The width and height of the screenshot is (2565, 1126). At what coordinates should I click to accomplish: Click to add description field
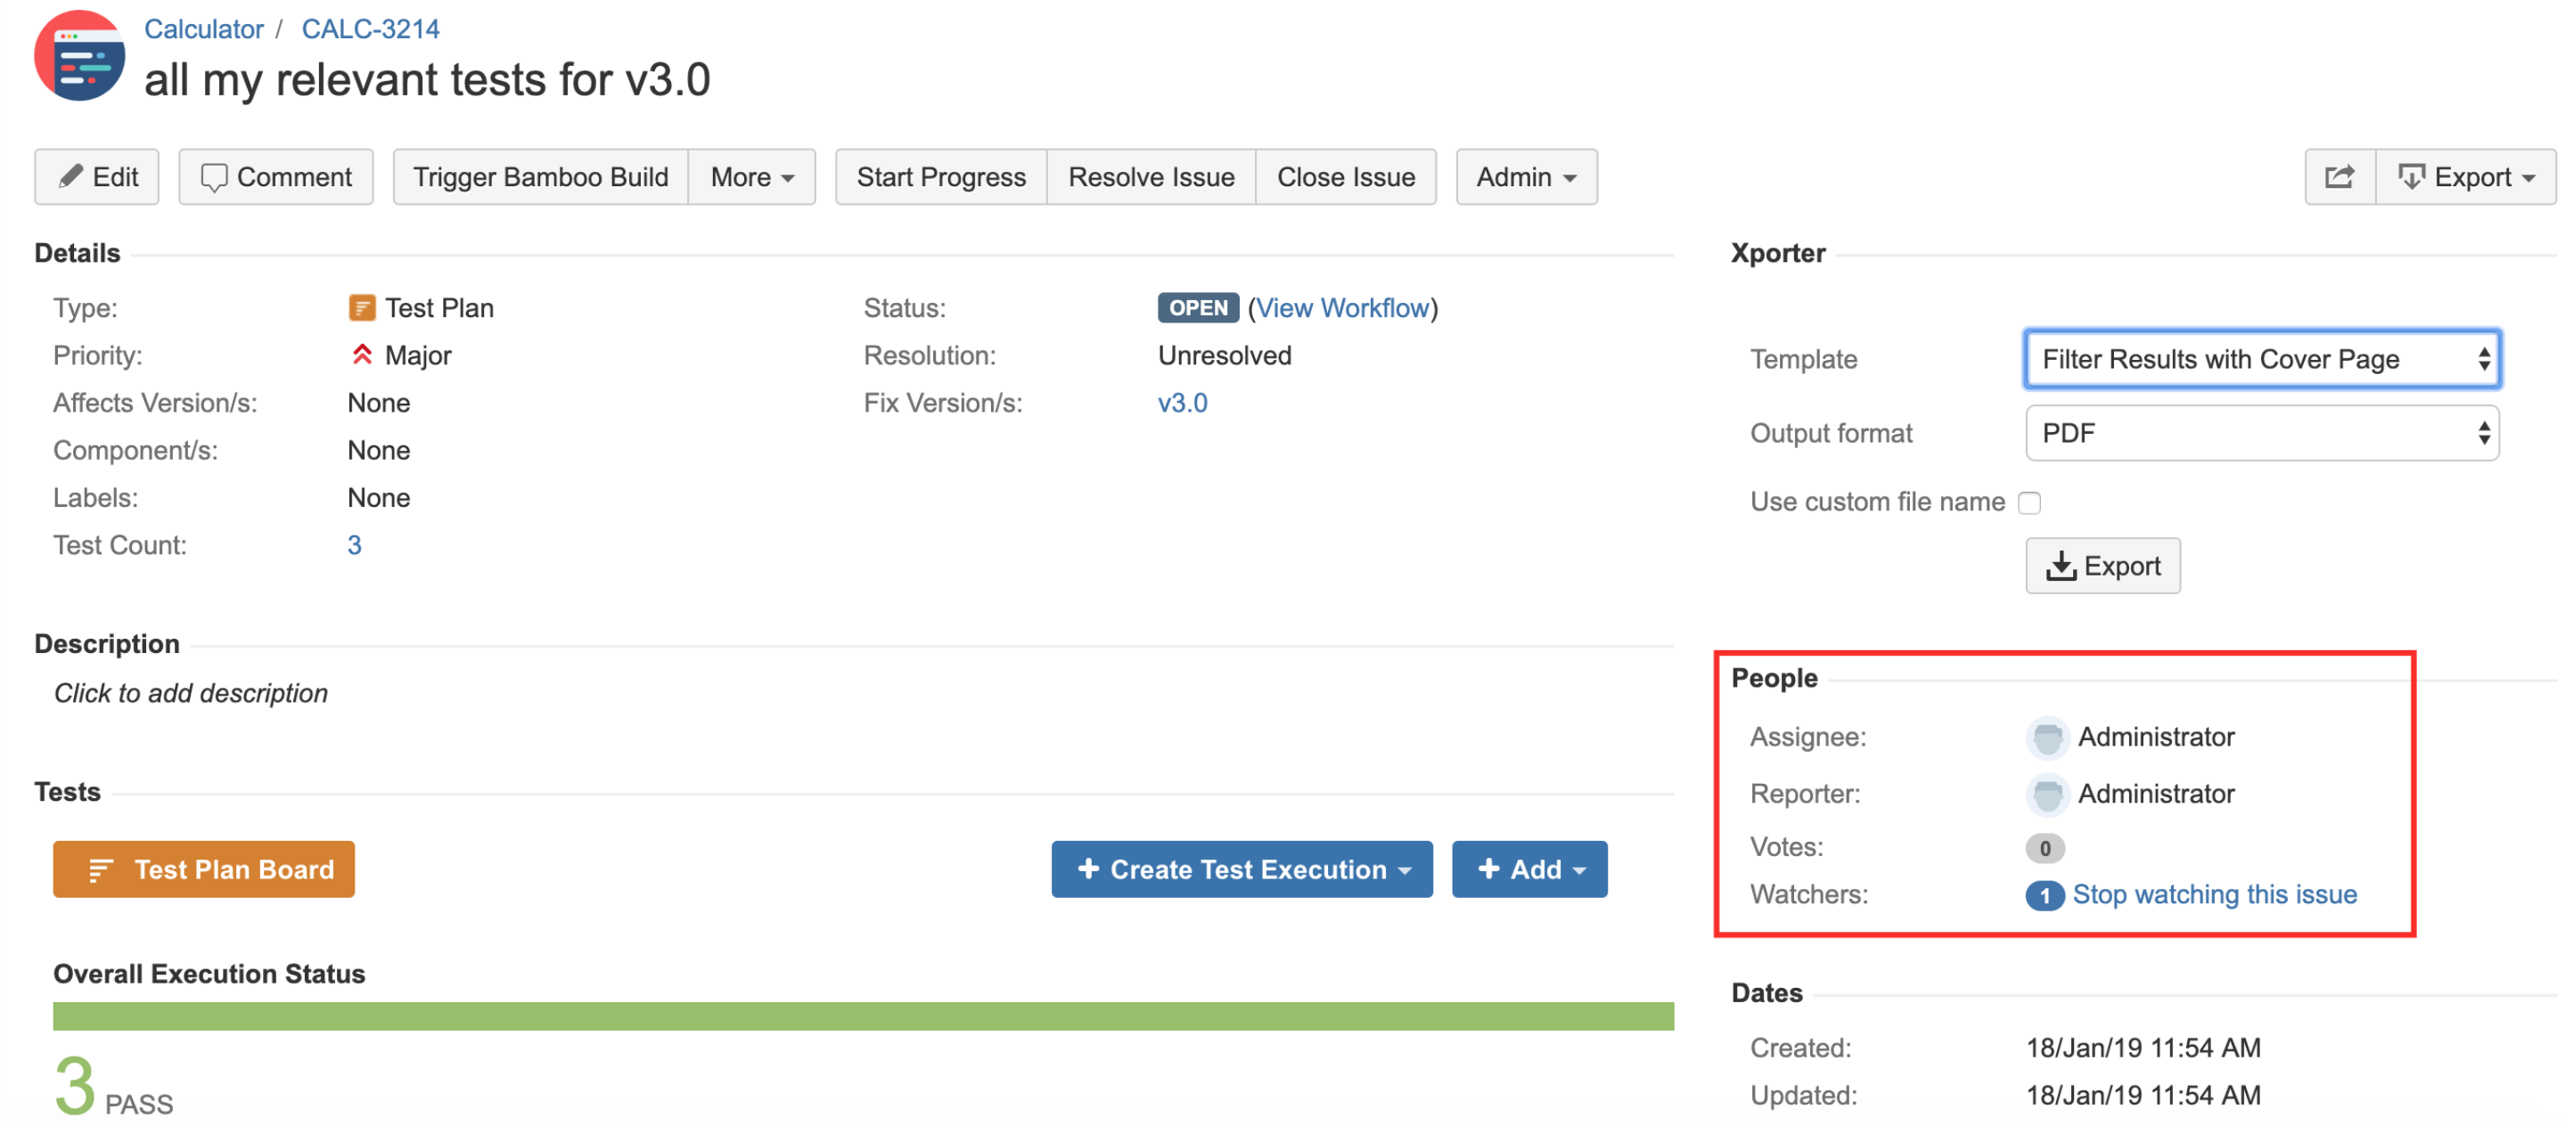pos(192,693)
